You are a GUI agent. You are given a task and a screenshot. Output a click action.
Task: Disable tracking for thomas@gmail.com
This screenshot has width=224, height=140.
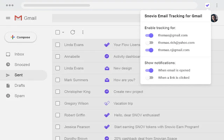(x=149, y=35)
